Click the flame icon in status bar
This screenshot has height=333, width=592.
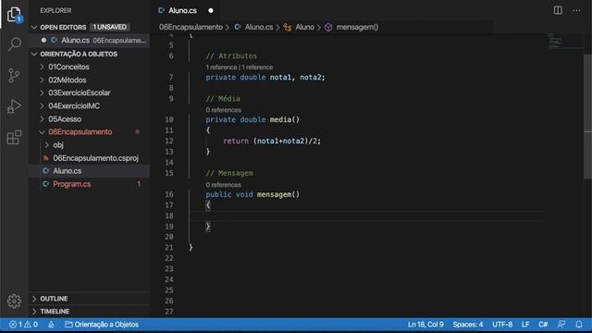(51, 325)
